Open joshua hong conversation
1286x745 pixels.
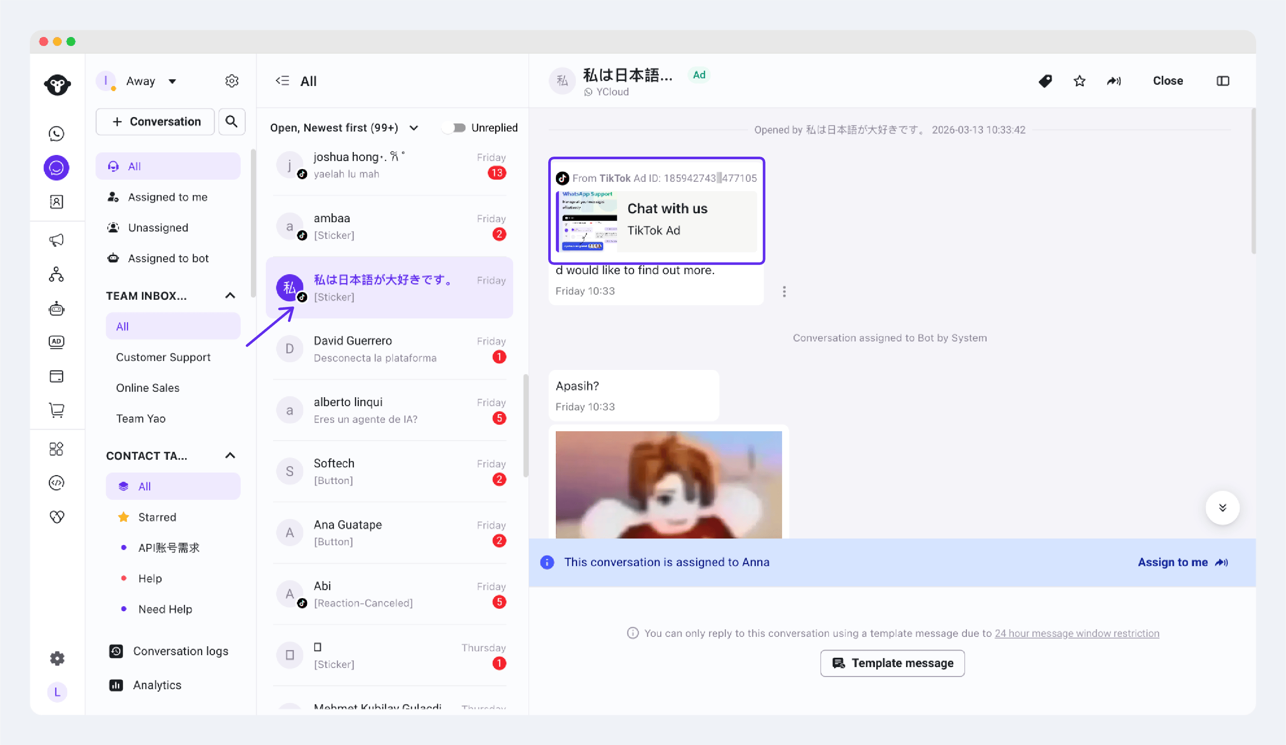(389, 165)
